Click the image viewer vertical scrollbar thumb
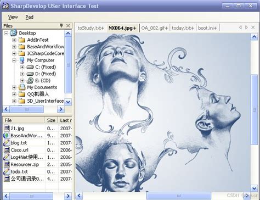Viewport: 260px width, 200px height. [x=255, y=110]
